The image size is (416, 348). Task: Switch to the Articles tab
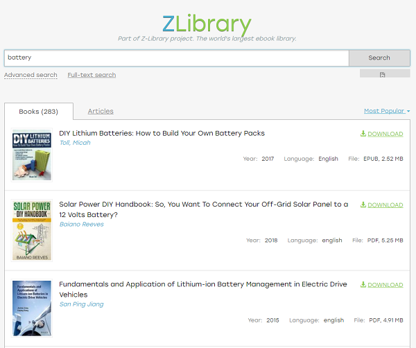point(101,111)
